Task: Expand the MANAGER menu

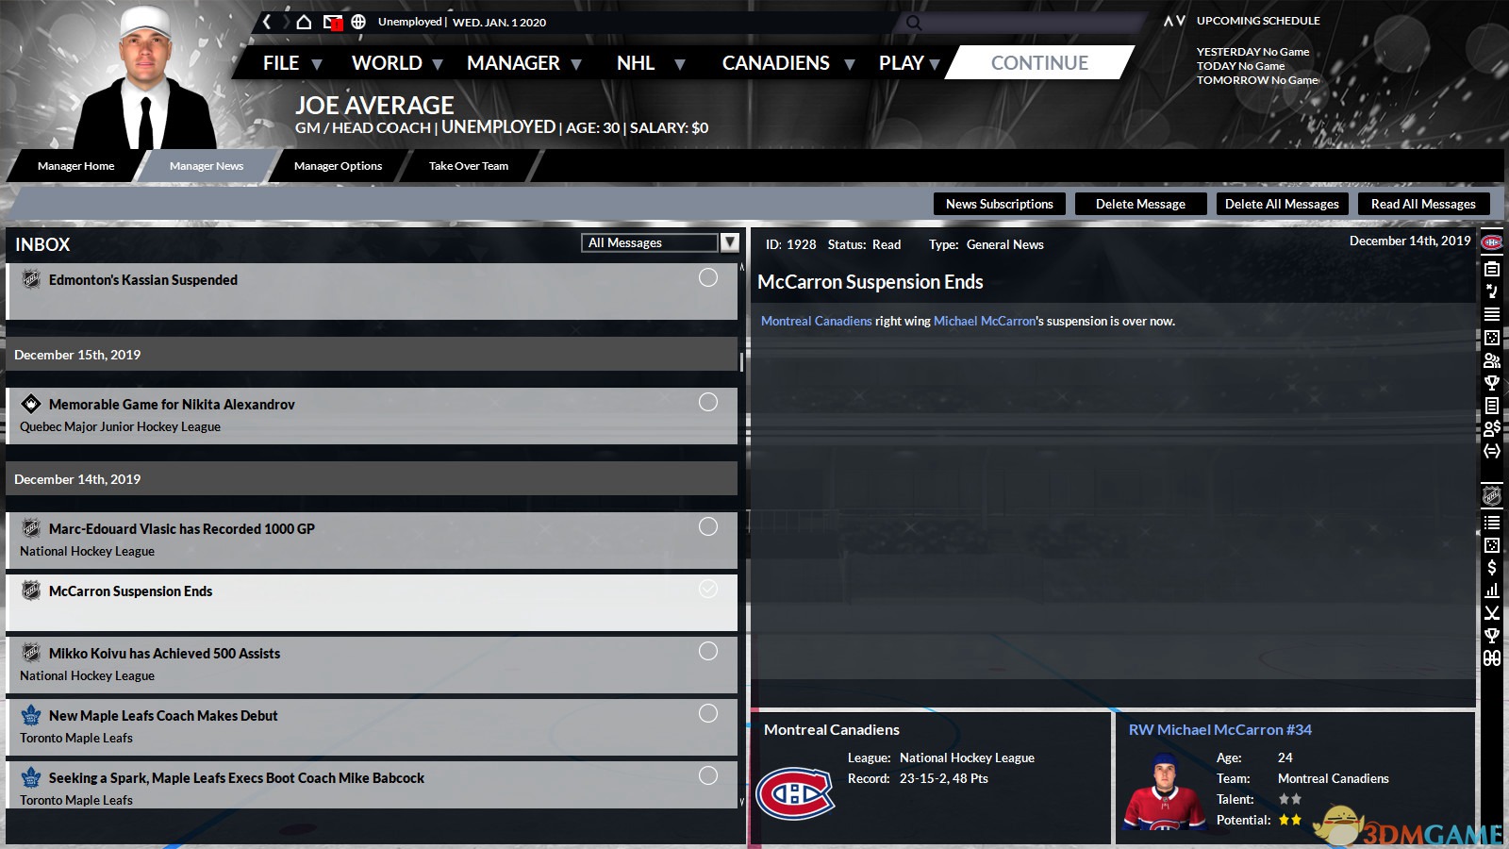Action: click(524, 63)
